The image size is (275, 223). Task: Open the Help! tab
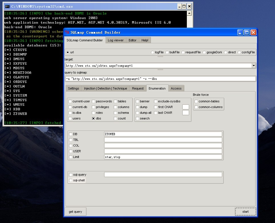tap(145, 40)
